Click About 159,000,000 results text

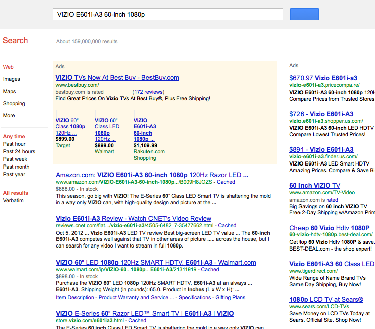(87, 41)
